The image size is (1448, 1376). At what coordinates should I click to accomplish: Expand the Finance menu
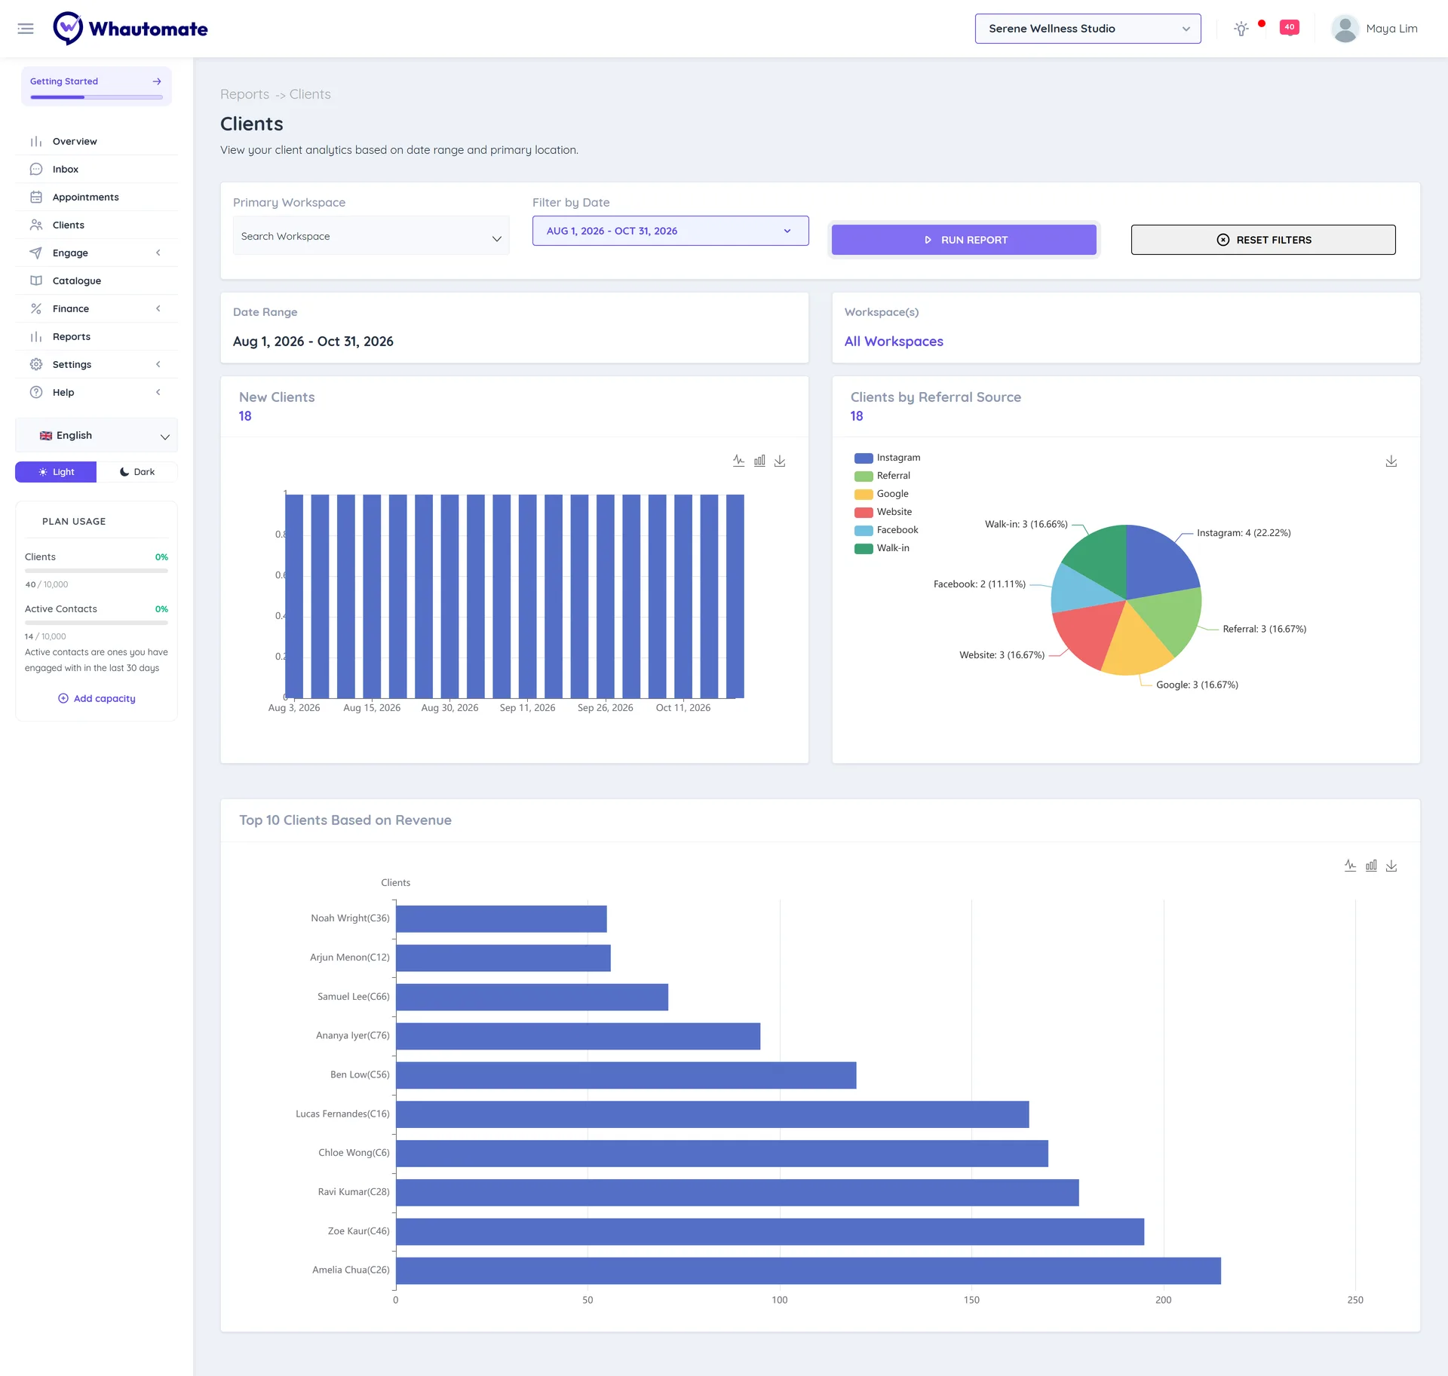click(97, 309)
